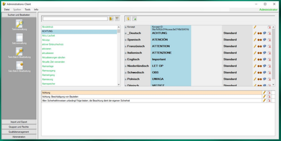Open comment bubble in the Polnisch row
Screen dimensions: 281x141
[264, 79]
